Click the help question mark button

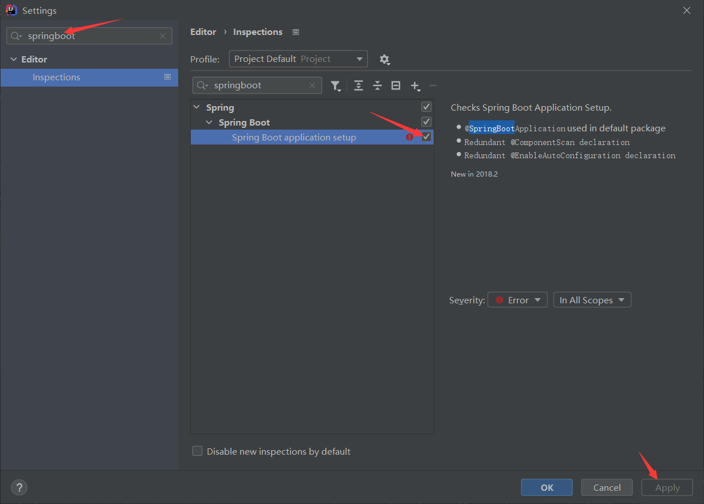[19, 487]
